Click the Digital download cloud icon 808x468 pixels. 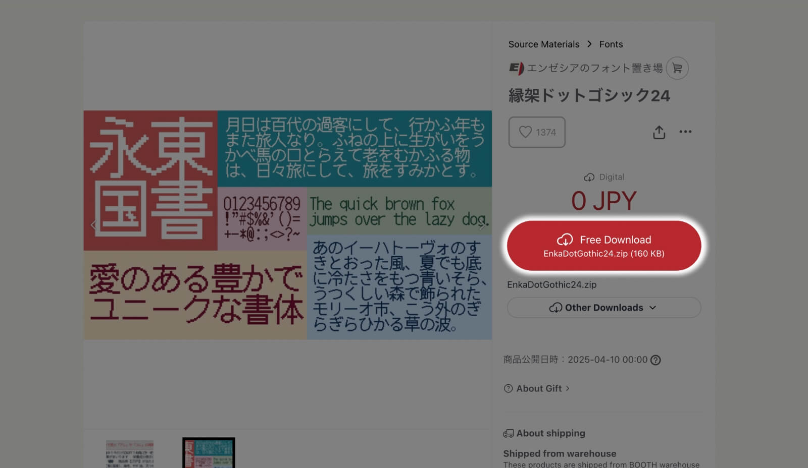590,177
